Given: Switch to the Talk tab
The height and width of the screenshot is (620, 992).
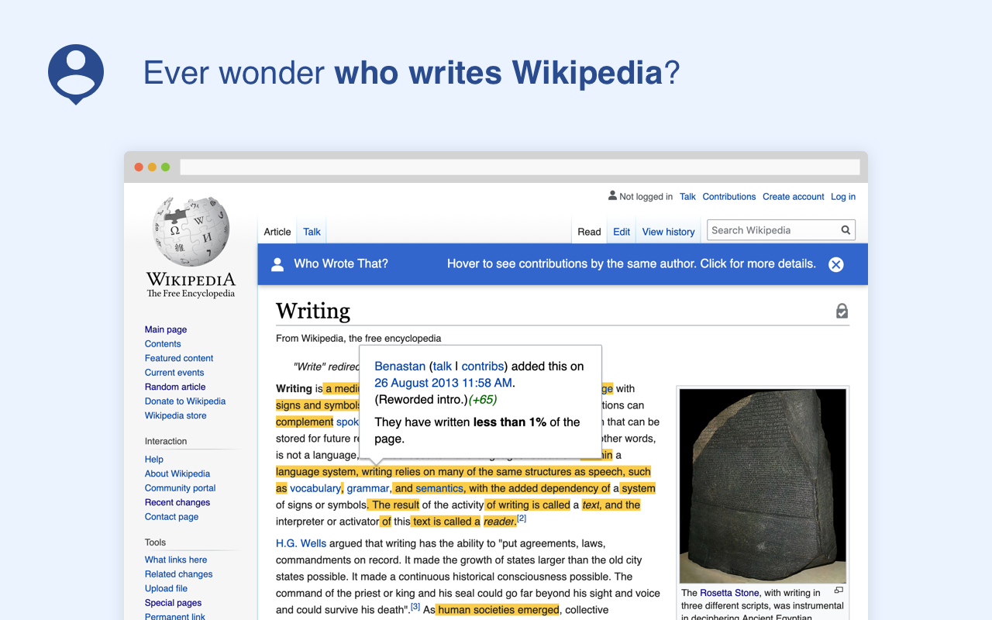Looking at the screenshot, I should [x=311, y=231].
